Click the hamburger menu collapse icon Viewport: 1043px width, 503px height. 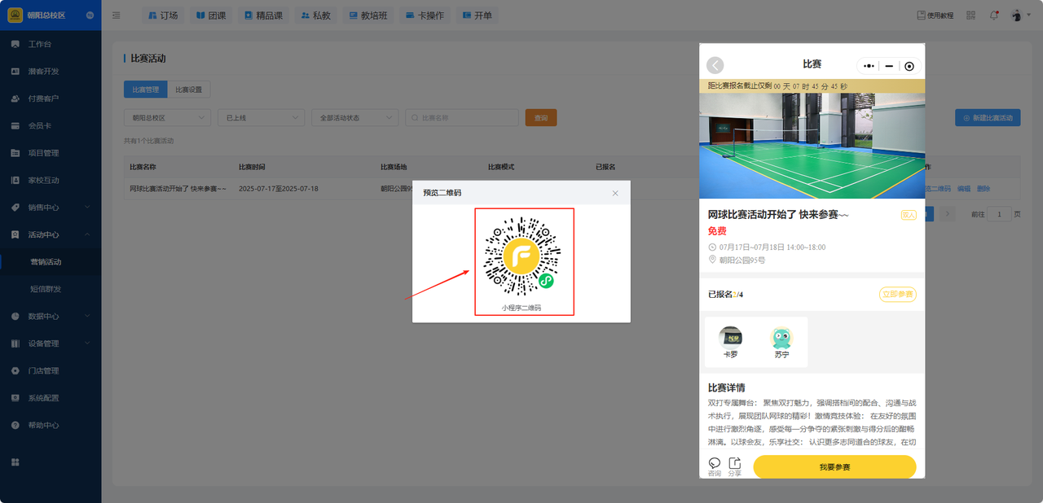tap(117, 15)
